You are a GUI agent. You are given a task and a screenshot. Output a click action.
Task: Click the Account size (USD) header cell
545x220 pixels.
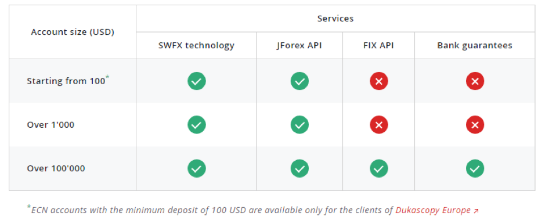73,32
